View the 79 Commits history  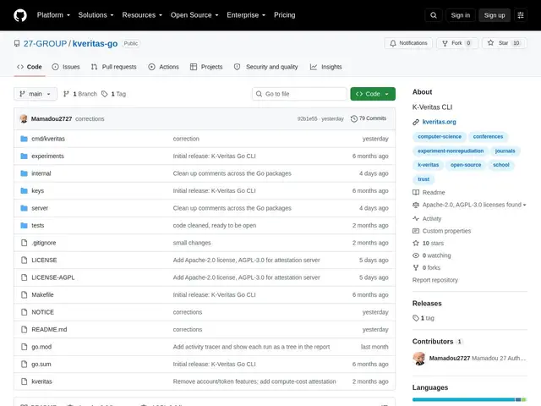point(369,118)
